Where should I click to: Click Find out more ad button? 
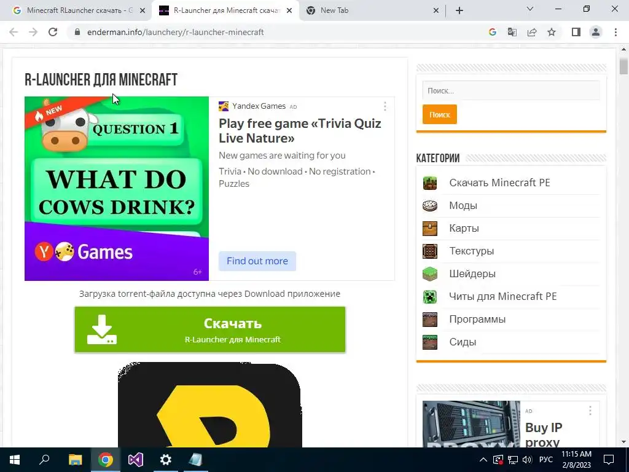(257, 261)
